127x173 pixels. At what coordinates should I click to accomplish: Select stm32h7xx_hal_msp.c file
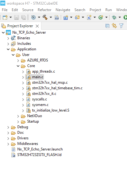click(50, 82)
